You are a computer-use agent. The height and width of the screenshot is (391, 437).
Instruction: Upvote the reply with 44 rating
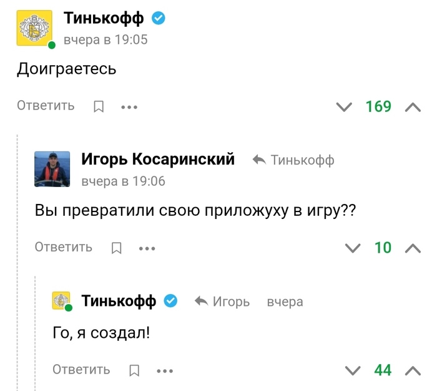pyautogui.click(x=413, y=370)
